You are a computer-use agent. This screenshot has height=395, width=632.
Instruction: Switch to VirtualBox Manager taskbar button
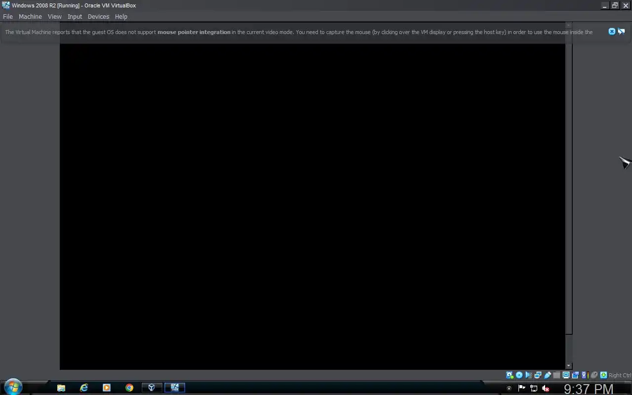pos(152,388)
